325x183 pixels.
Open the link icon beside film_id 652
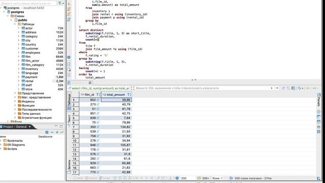(x=98, y=100)
